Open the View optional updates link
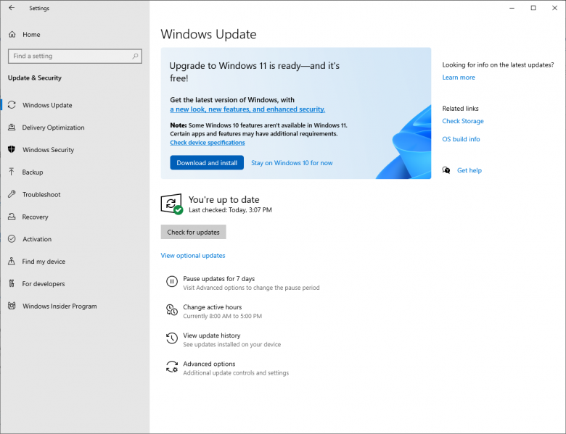The height and width of the screenshot is (434, 566). click(193, 256)
